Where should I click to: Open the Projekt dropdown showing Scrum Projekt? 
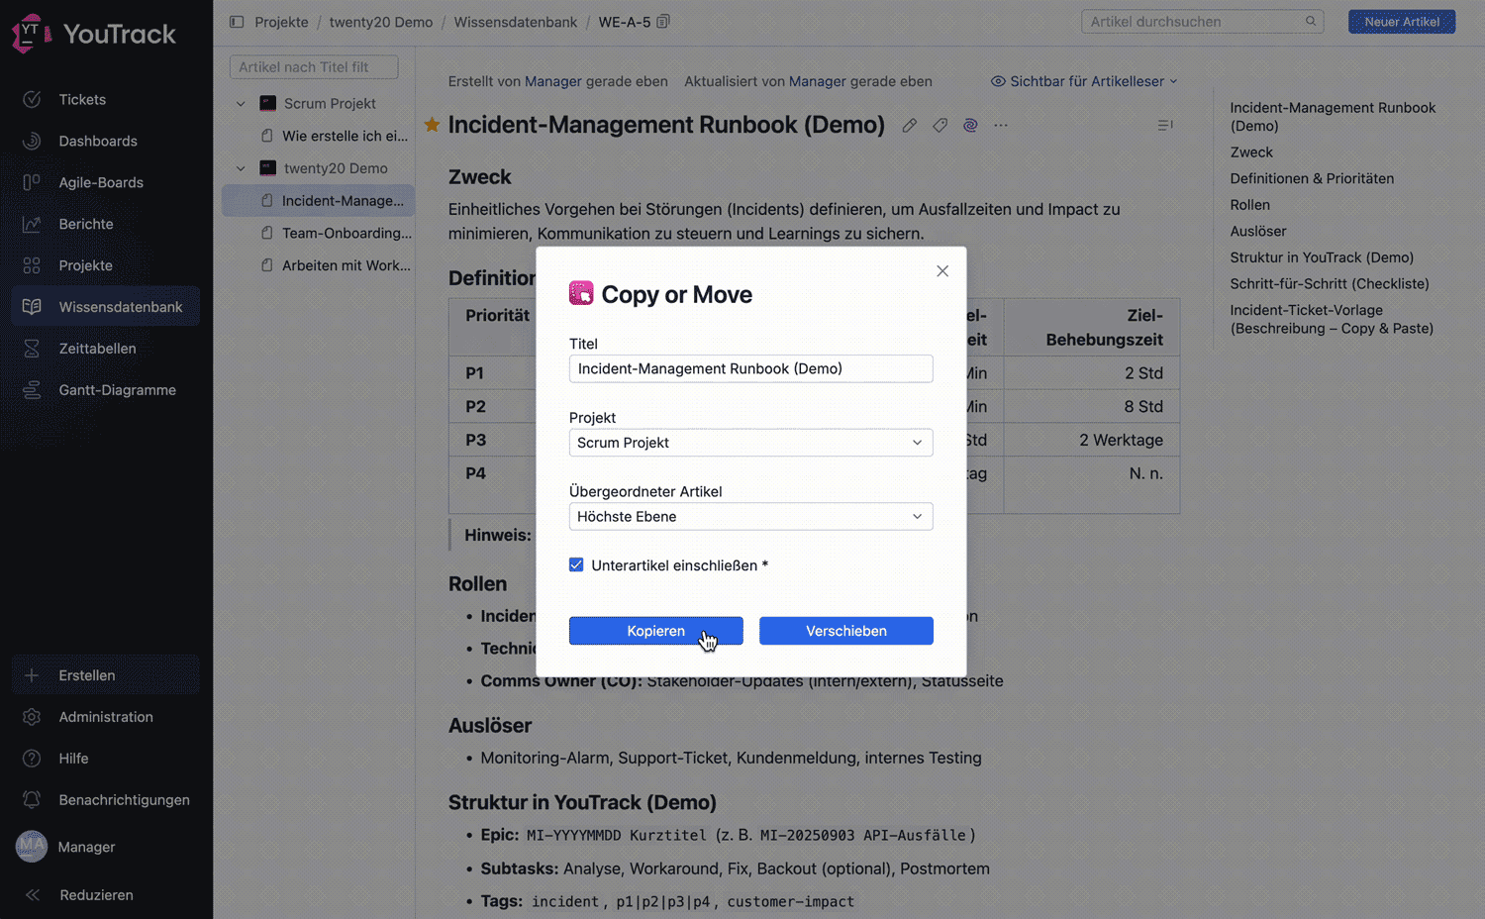coord(750,443)
